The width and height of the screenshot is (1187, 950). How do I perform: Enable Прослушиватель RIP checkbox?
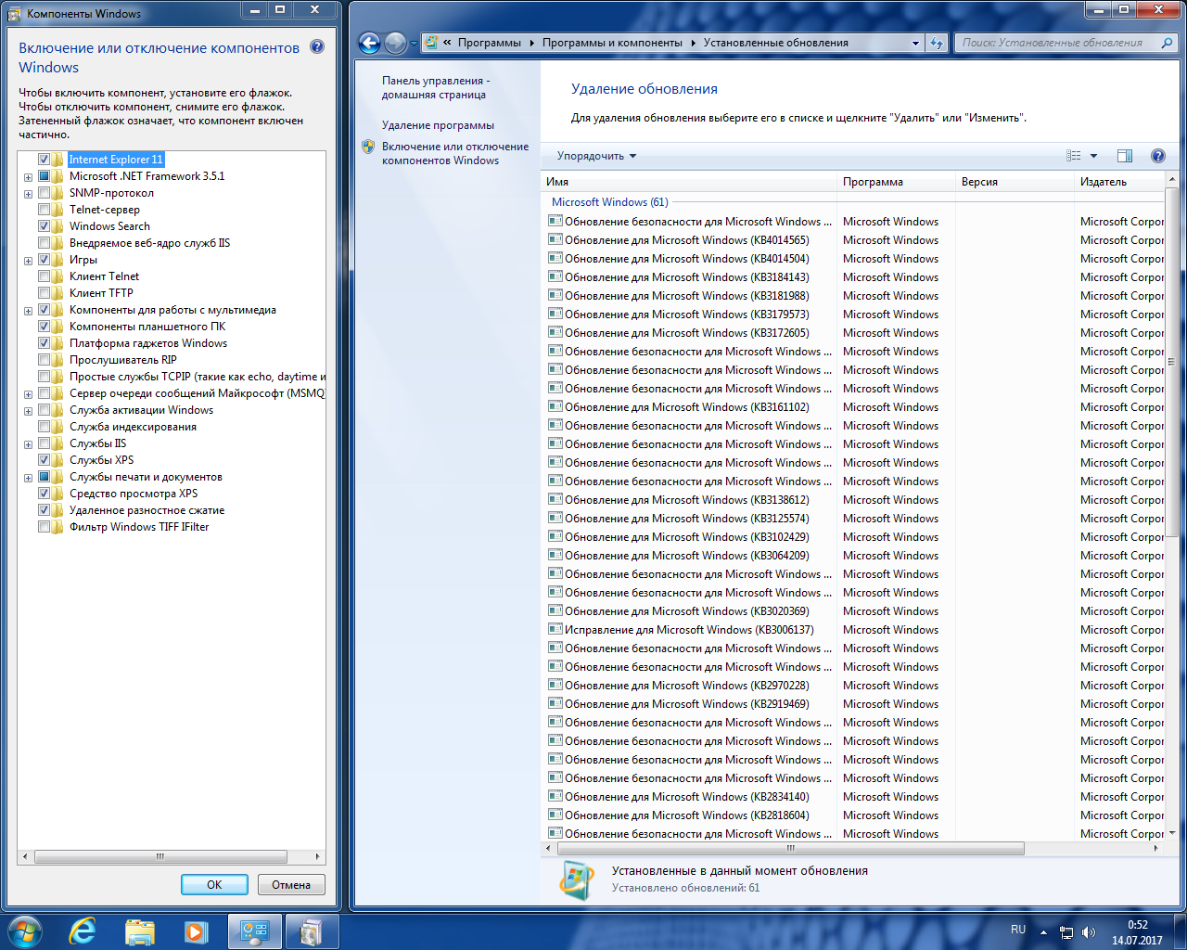point(44,360)
